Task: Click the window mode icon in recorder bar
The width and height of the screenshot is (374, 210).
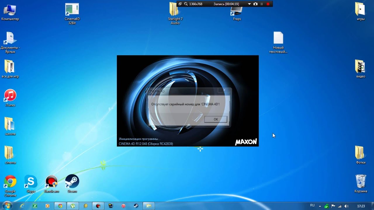Action: tap(180, 4)
